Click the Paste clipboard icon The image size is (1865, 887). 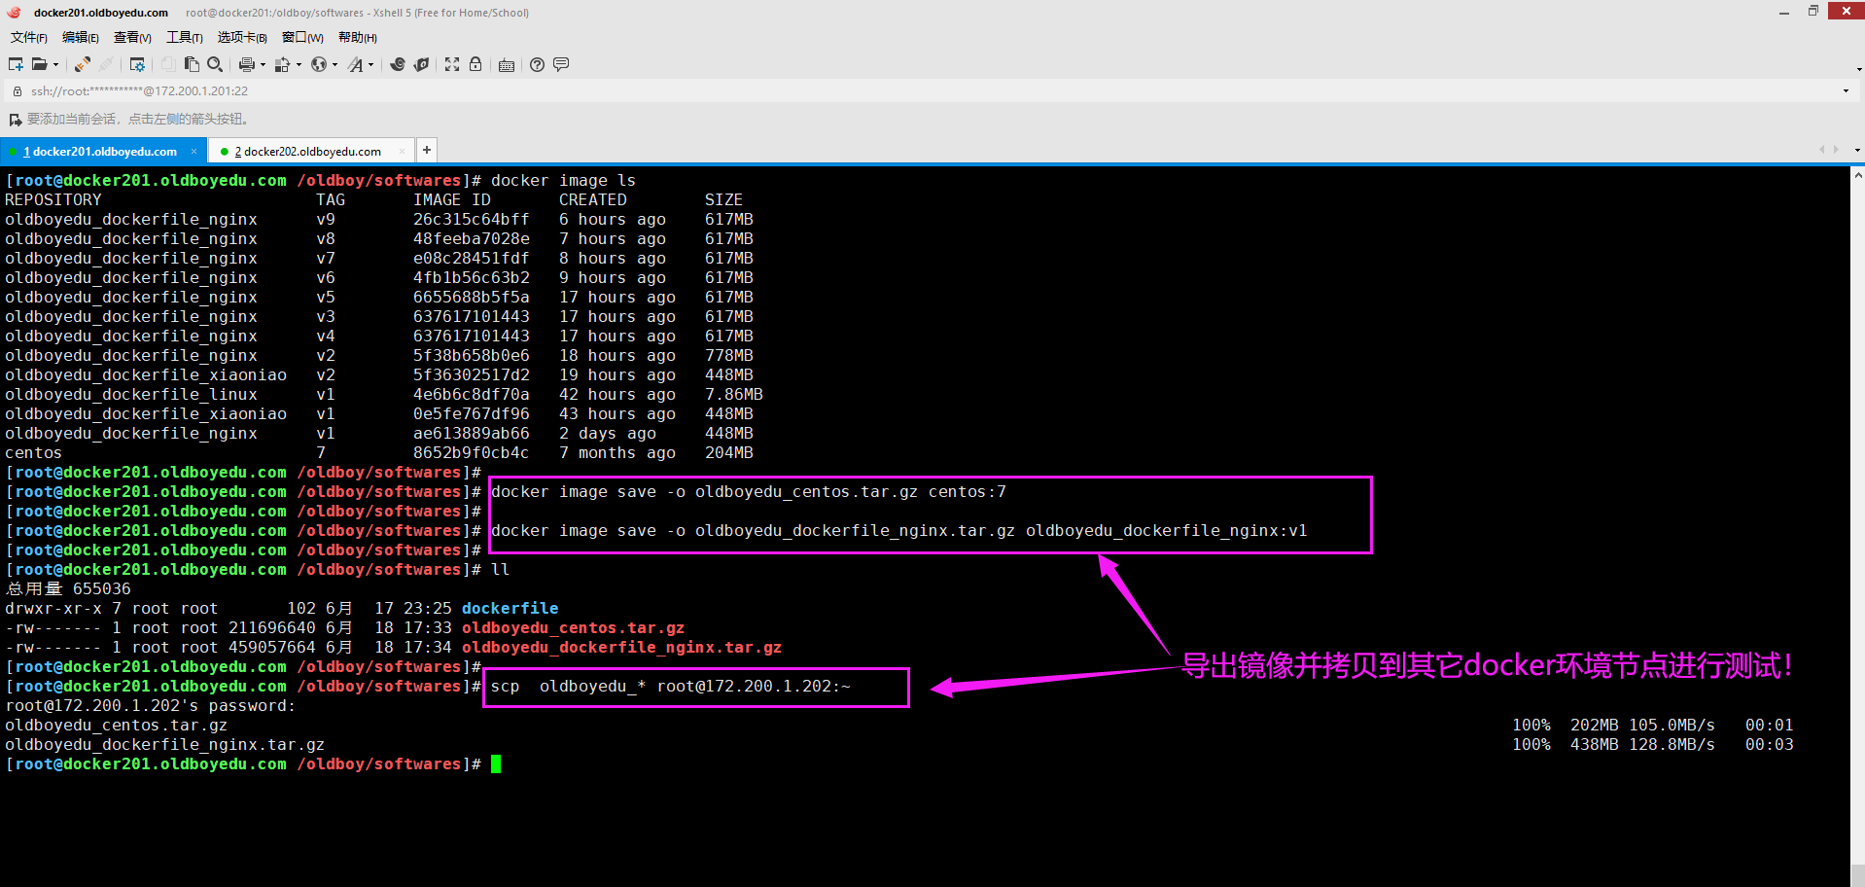coord(192,64)
